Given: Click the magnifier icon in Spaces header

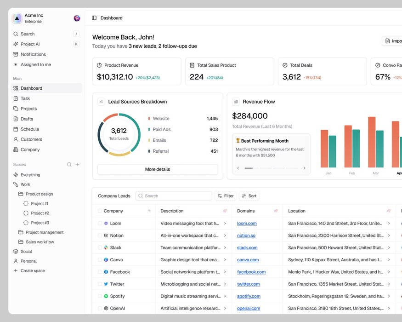Looking at the screenshot, I should pos(69,165).
